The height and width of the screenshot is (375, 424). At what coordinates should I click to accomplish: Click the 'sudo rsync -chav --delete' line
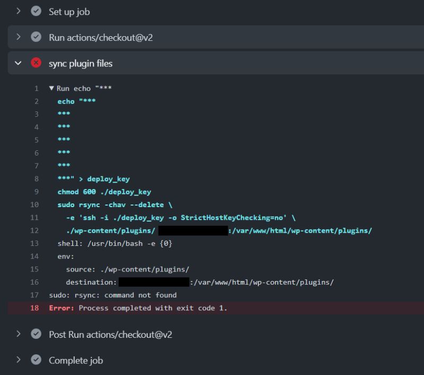[x=115, y=204]
